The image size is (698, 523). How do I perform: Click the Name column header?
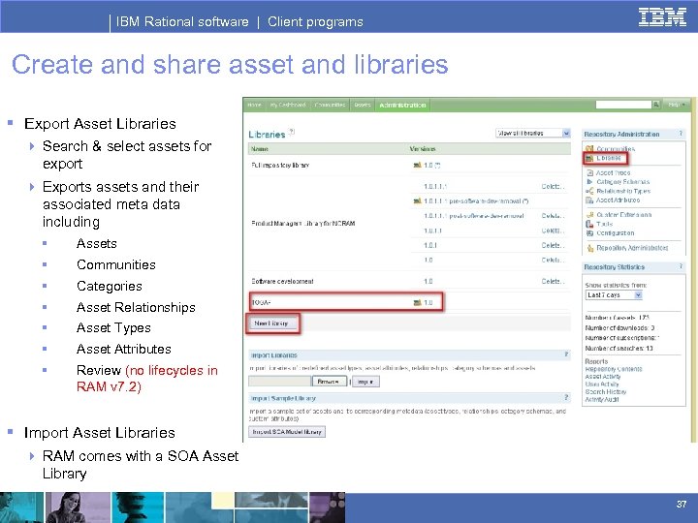pyautogui.click(x=260, y=149)
